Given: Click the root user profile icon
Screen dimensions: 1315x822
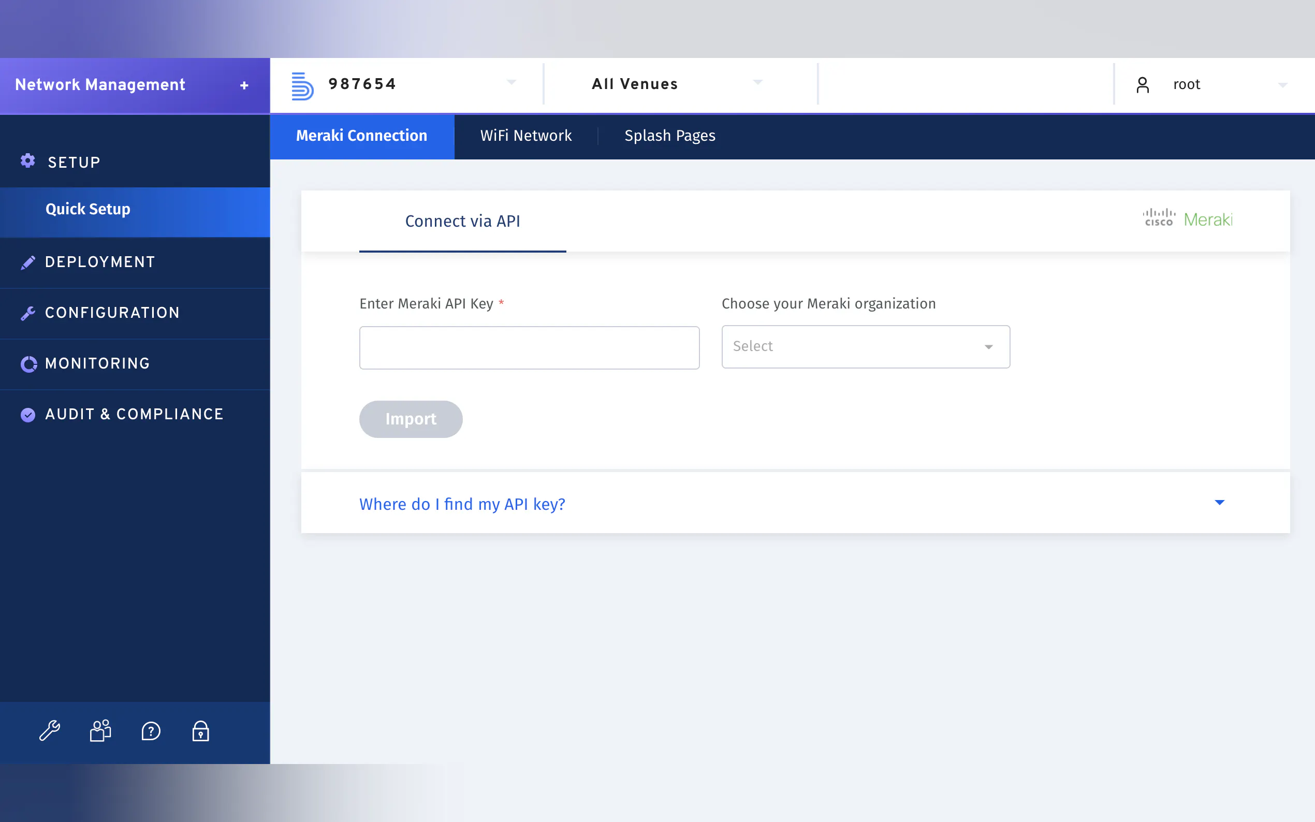Looking at the screenshot, I should pos(1143,85).
